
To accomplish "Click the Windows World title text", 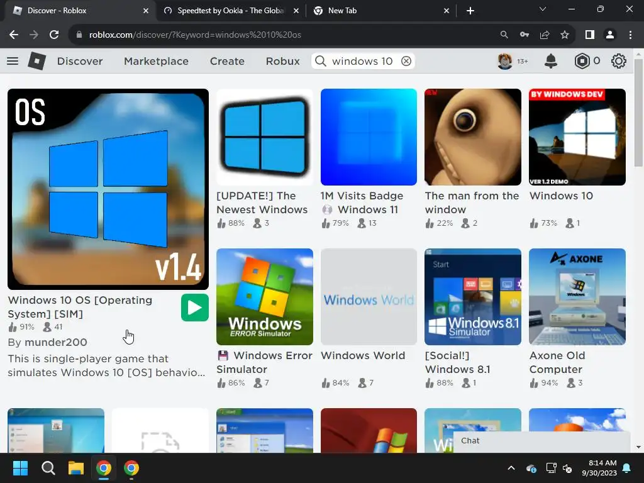I will tap(363, 356).
